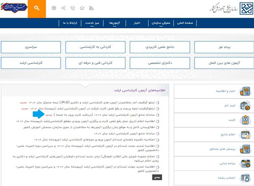
Task: Open the orange search icon button
Action: [x=37, y=9]
